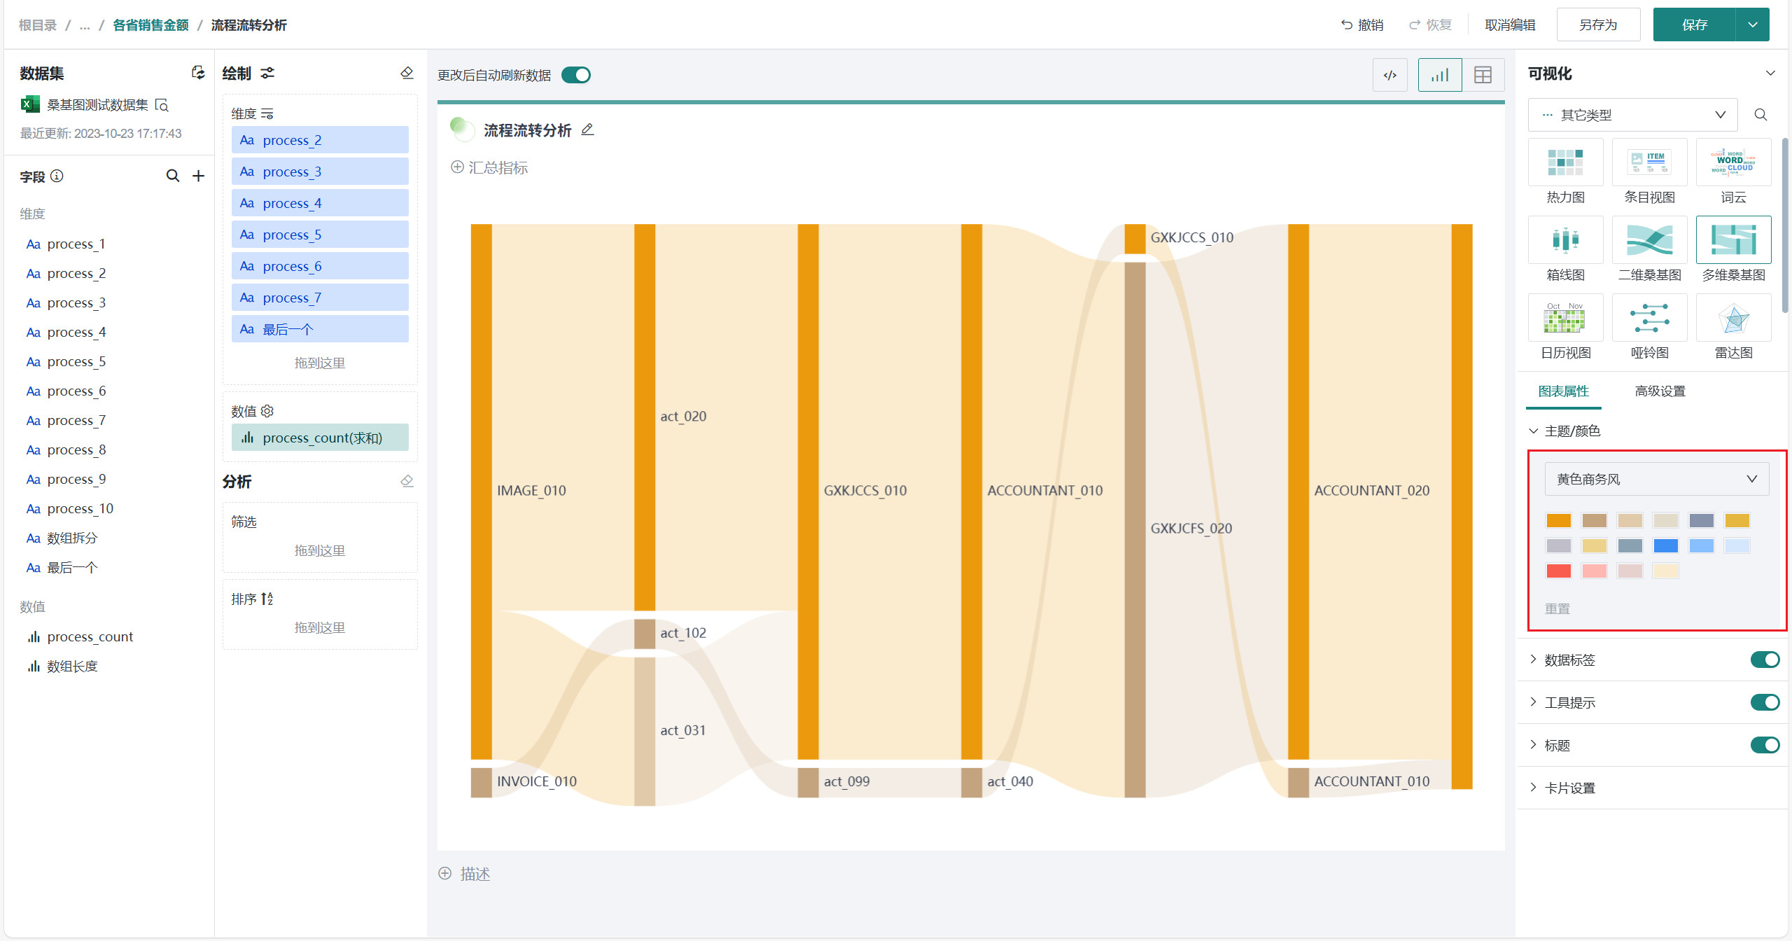
Task: Choose the heatmap (热力图) chart type
Action: [1565, 163]
